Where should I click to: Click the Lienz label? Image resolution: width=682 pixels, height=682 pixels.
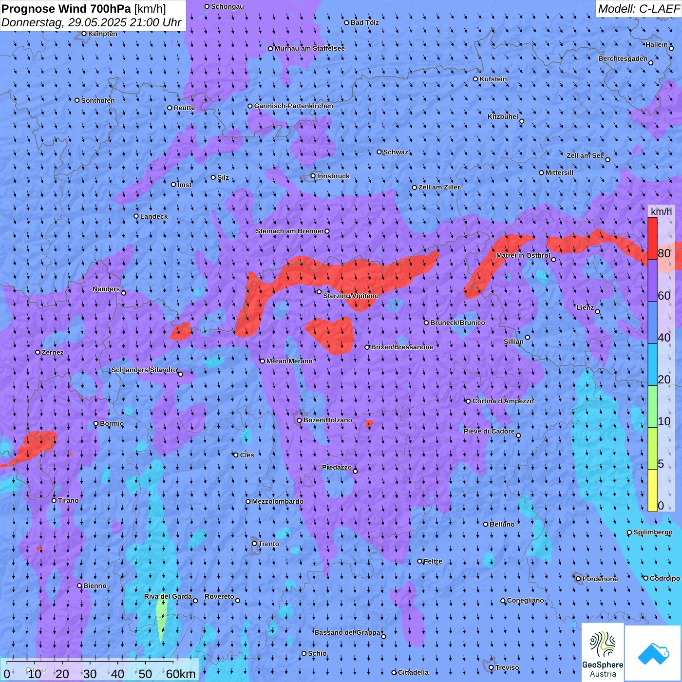585,307
